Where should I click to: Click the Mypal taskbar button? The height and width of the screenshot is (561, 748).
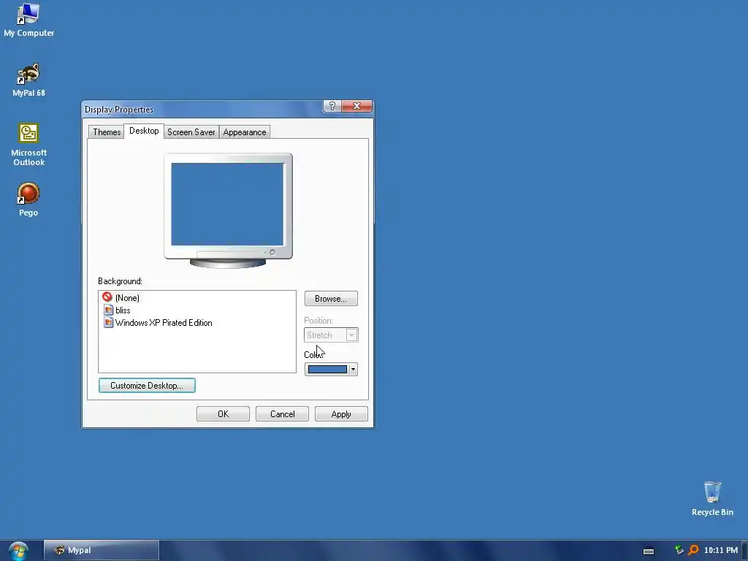(101, 550)
